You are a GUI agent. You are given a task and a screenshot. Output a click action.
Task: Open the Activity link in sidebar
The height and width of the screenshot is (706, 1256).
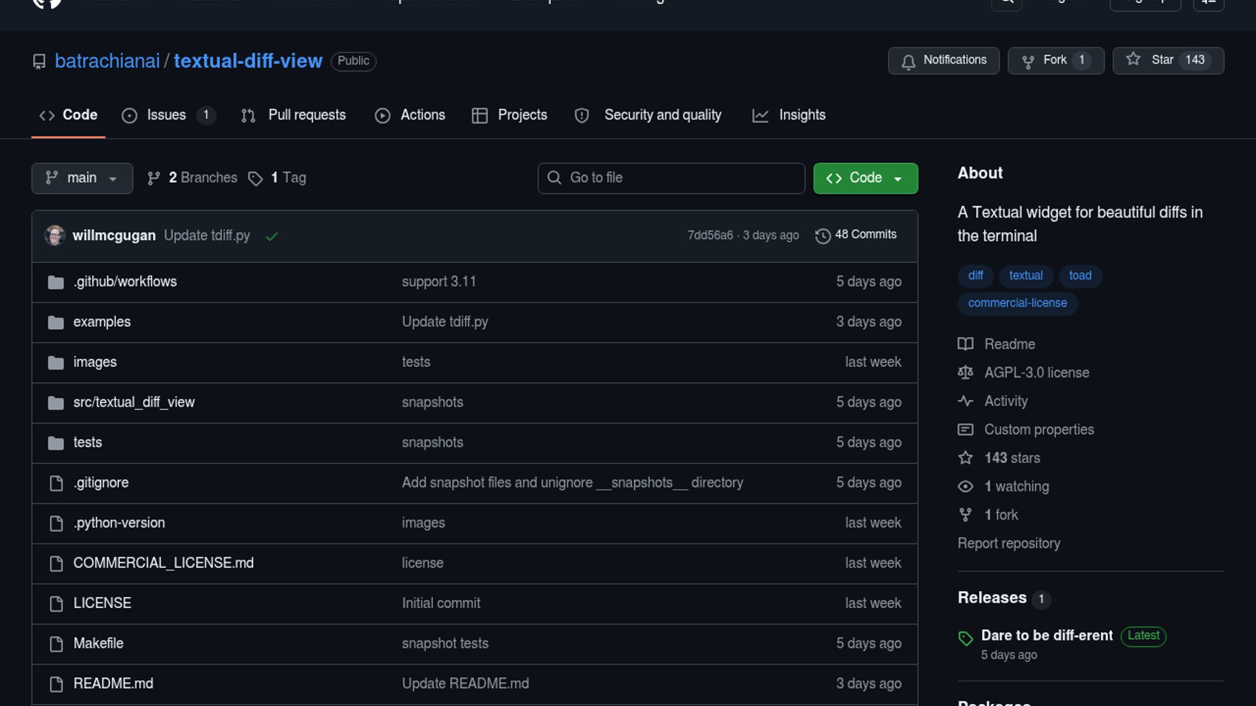coord(1005,401)
